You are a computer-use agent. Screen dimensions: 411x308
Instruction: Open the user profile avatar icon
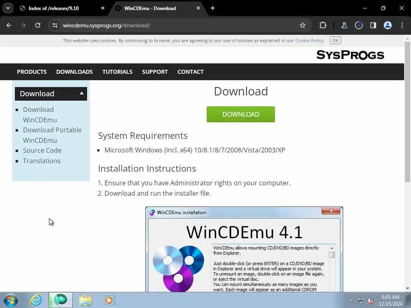(388, 25)
